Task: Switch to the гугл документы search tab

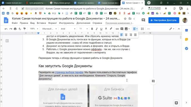Action: click(x=36, y=3)
